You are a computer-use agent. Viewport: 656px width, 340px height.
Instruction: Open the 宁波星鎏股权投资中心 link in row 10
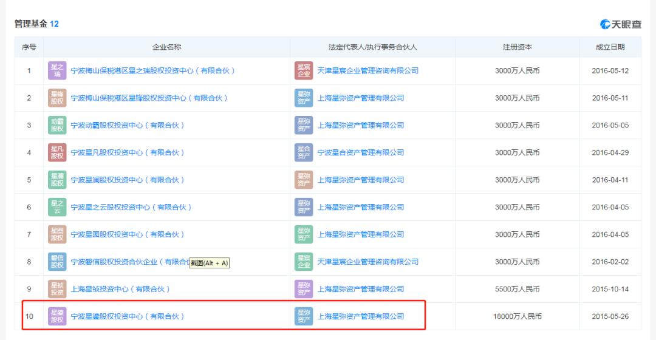click(127, 316)
